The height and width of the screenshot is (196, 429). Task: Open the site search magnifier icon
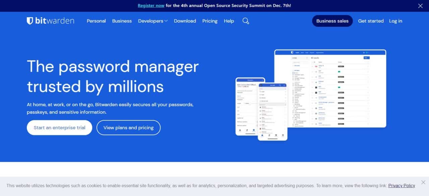[246, 21]
